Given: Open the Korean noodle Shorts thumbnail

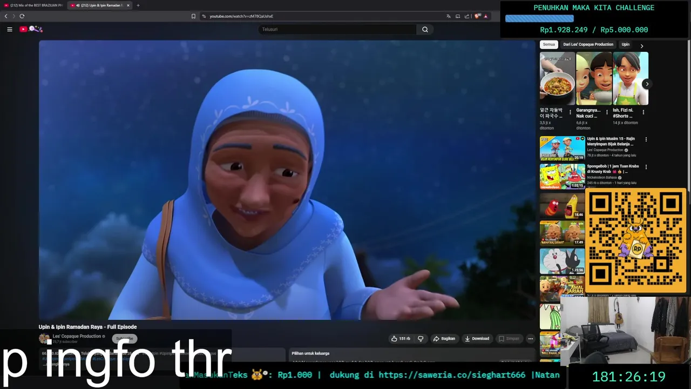Looking at the screenshot, I should tap(557, 78).
